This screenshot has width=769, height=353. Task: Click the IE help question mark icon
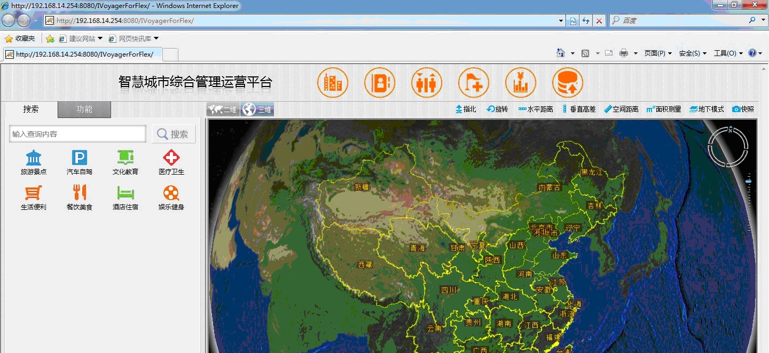pyautogui.click(x=752, y=53)
